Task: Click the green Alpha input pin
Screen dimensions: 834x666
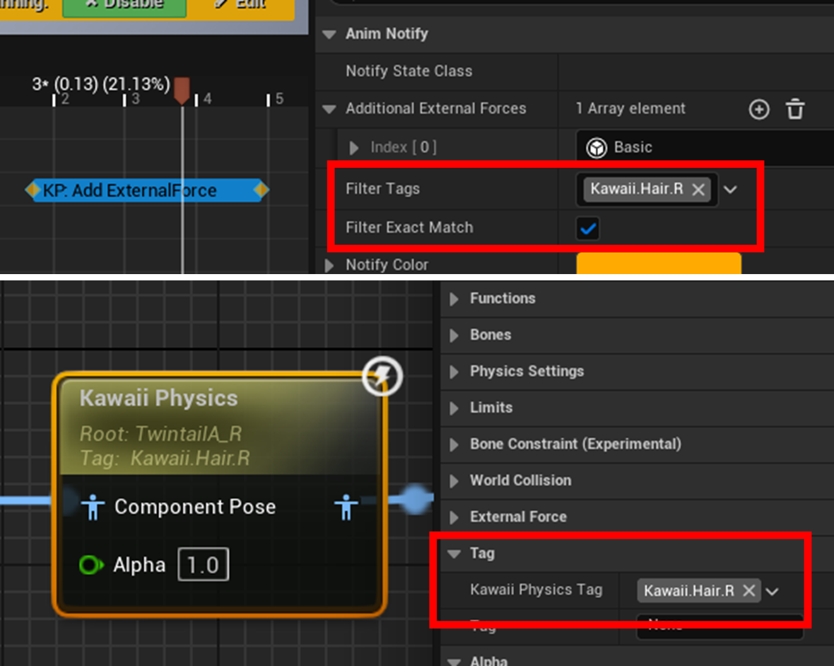Action: [91, 565]
